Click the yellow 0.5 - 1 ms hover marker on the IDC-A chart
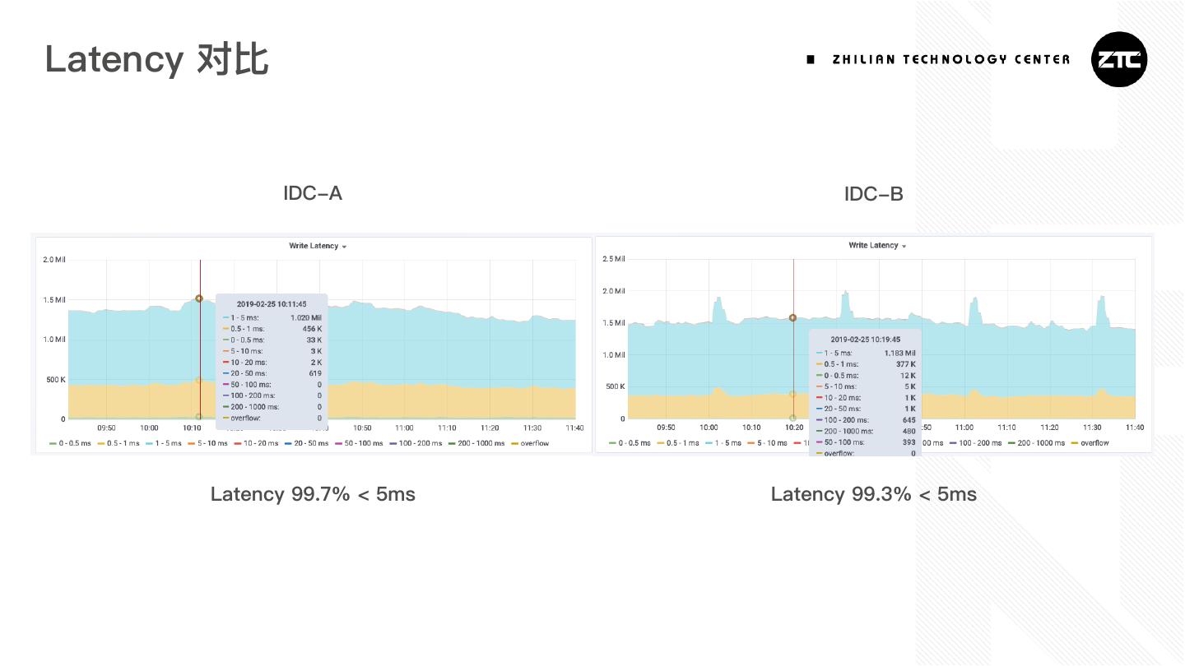Viewport: 1185px width, 666px height. tap(198, 380)
